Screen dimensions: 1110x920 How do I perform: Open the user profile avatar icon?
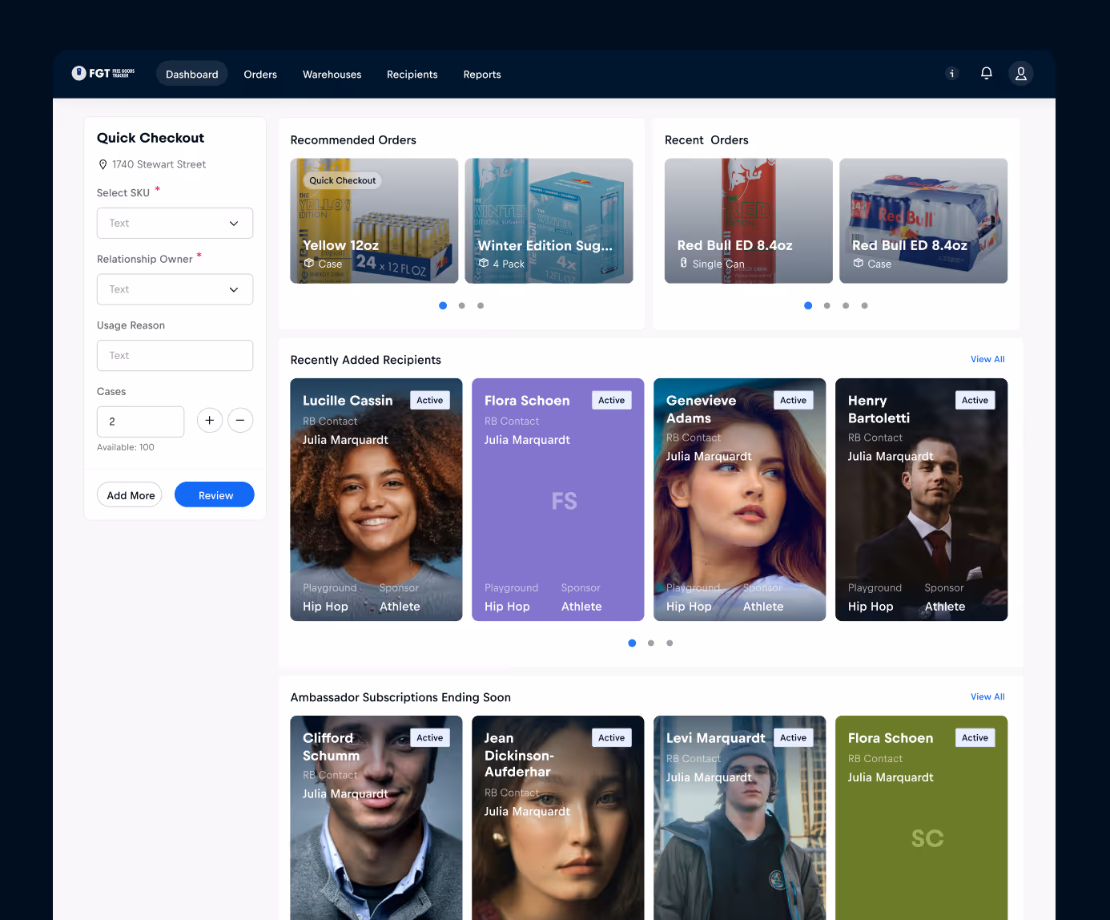1021,74
